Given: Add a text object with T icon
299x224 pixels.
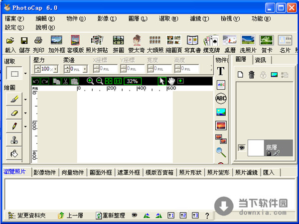Looking at the screenshot, I should coord(221,71).
